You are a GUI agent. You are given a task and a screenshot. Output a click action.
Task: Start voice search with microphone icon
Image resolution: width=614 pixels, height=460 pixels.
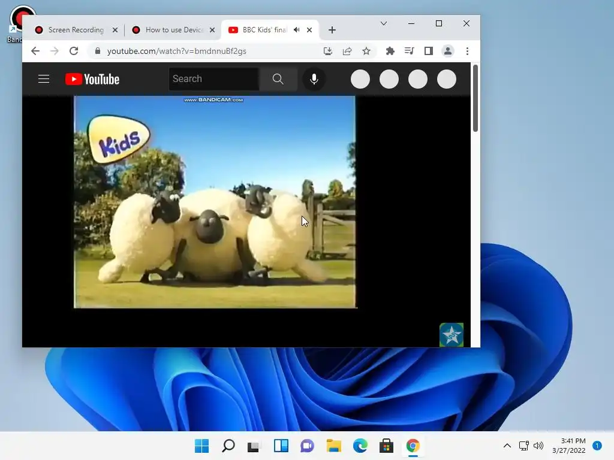click(x=314, y=79)
